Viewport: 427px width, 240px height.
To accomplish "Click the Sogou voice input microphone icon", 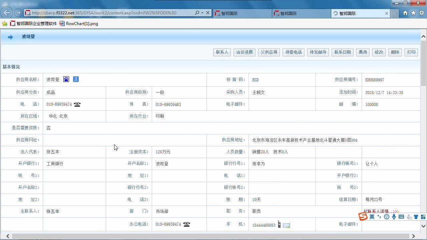I will coord(394,217).
